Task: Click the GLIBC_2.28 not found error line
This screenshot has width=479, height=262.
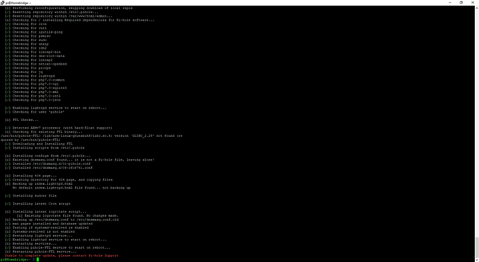Action: (92, 138)
